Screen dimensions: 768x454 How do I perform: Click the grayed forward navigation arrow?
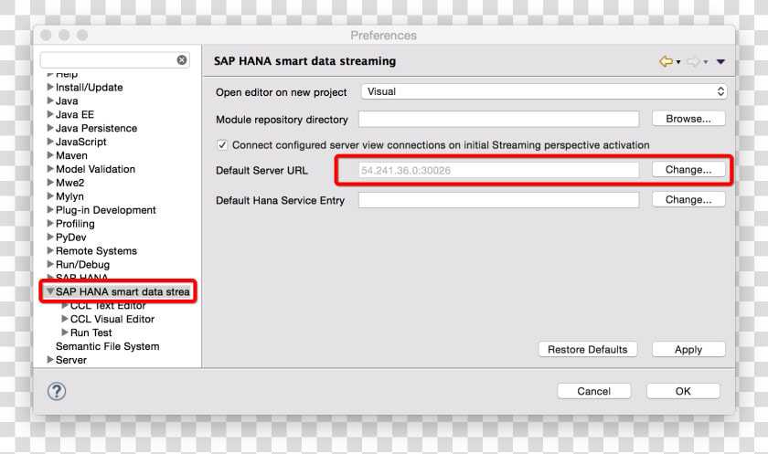[693, 61]
